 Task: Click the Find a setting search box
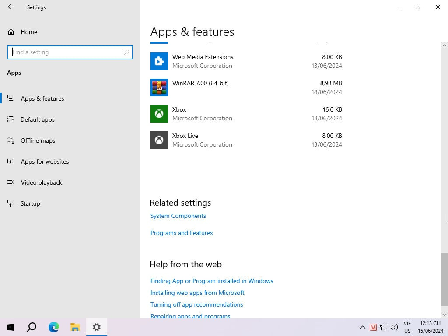[66, 52]
